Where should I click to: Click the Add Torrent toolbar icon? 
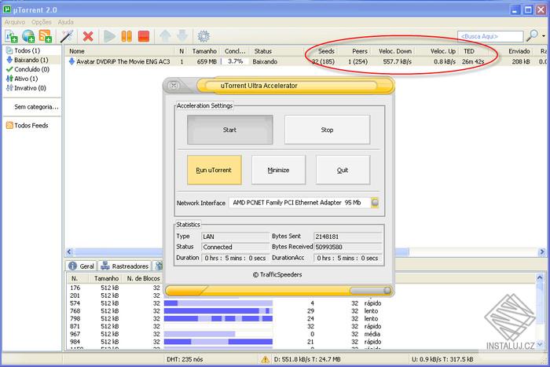coord(11,36)
